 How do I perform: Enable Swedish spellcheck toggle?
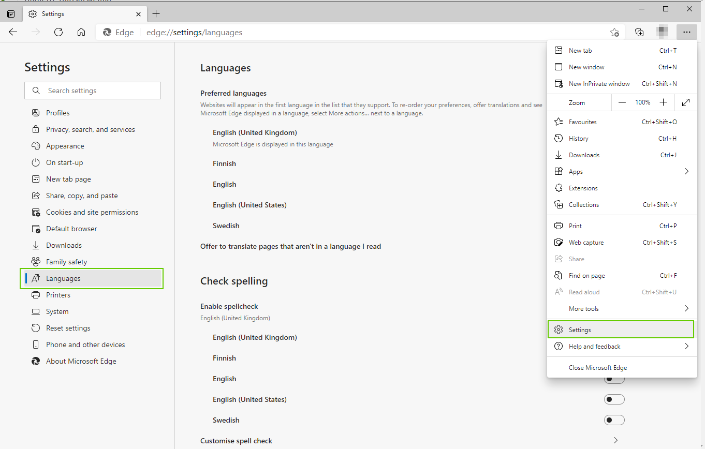pyautogui.click(x=614, y=420)
